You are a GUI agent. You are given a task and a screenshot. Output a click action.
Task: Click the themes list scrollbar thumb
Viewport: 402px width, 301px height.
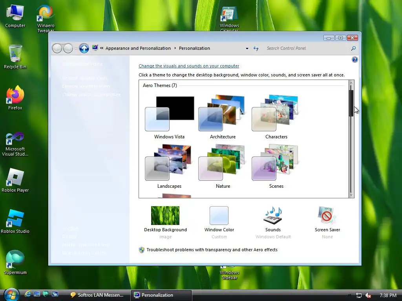351,103
